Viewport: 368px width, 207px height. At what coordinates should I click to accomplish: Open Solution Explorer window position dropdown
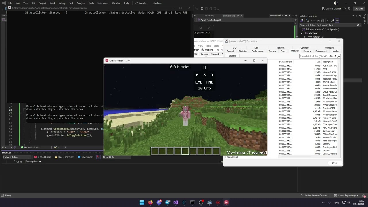353,16
